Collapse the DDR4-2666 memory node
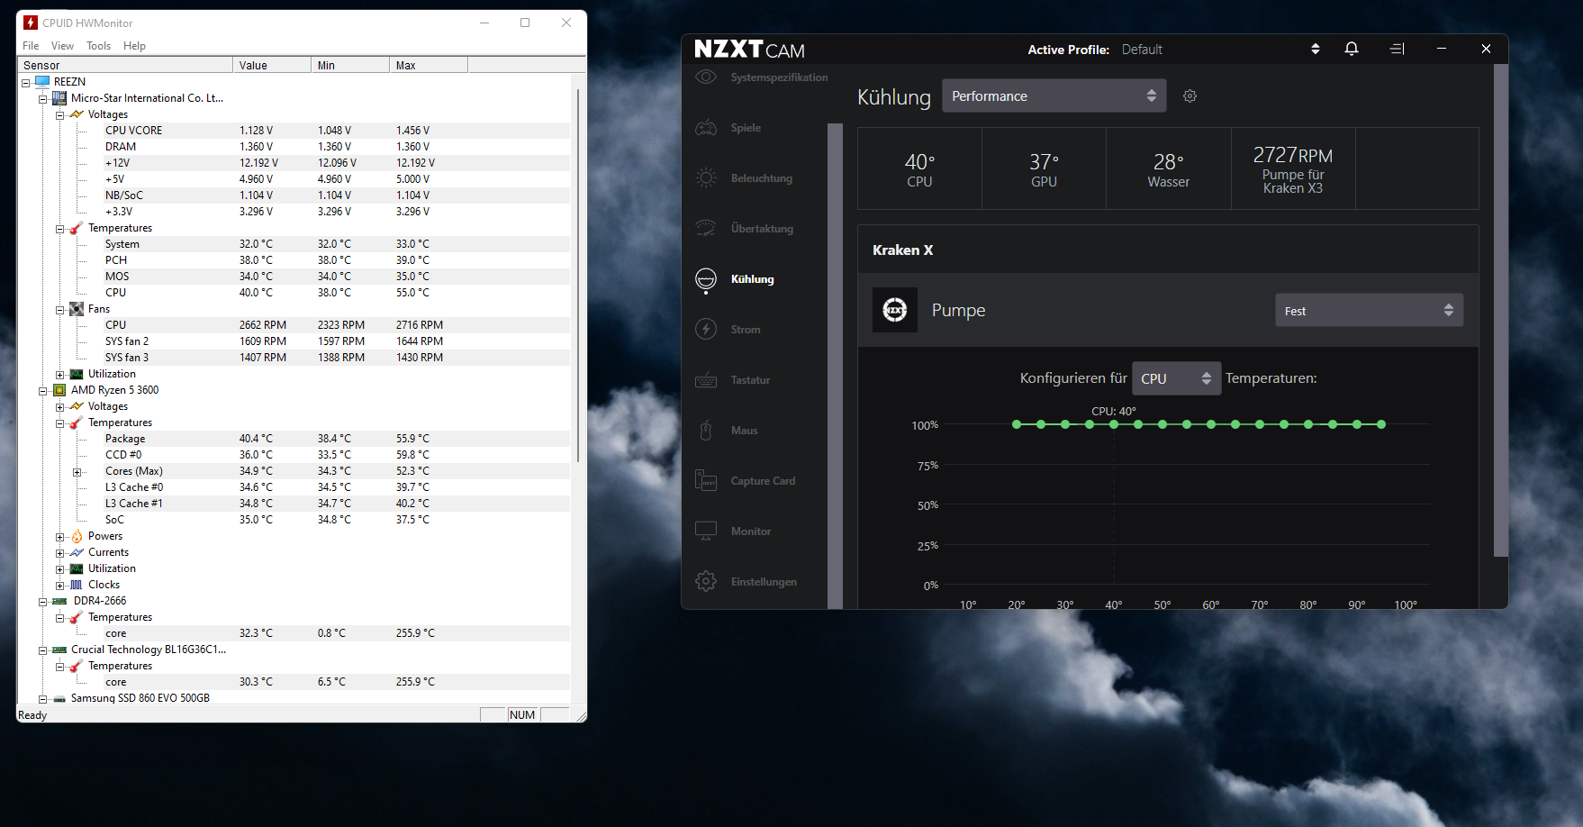Viewport: 1583px width, 827px height. (42, 601)
